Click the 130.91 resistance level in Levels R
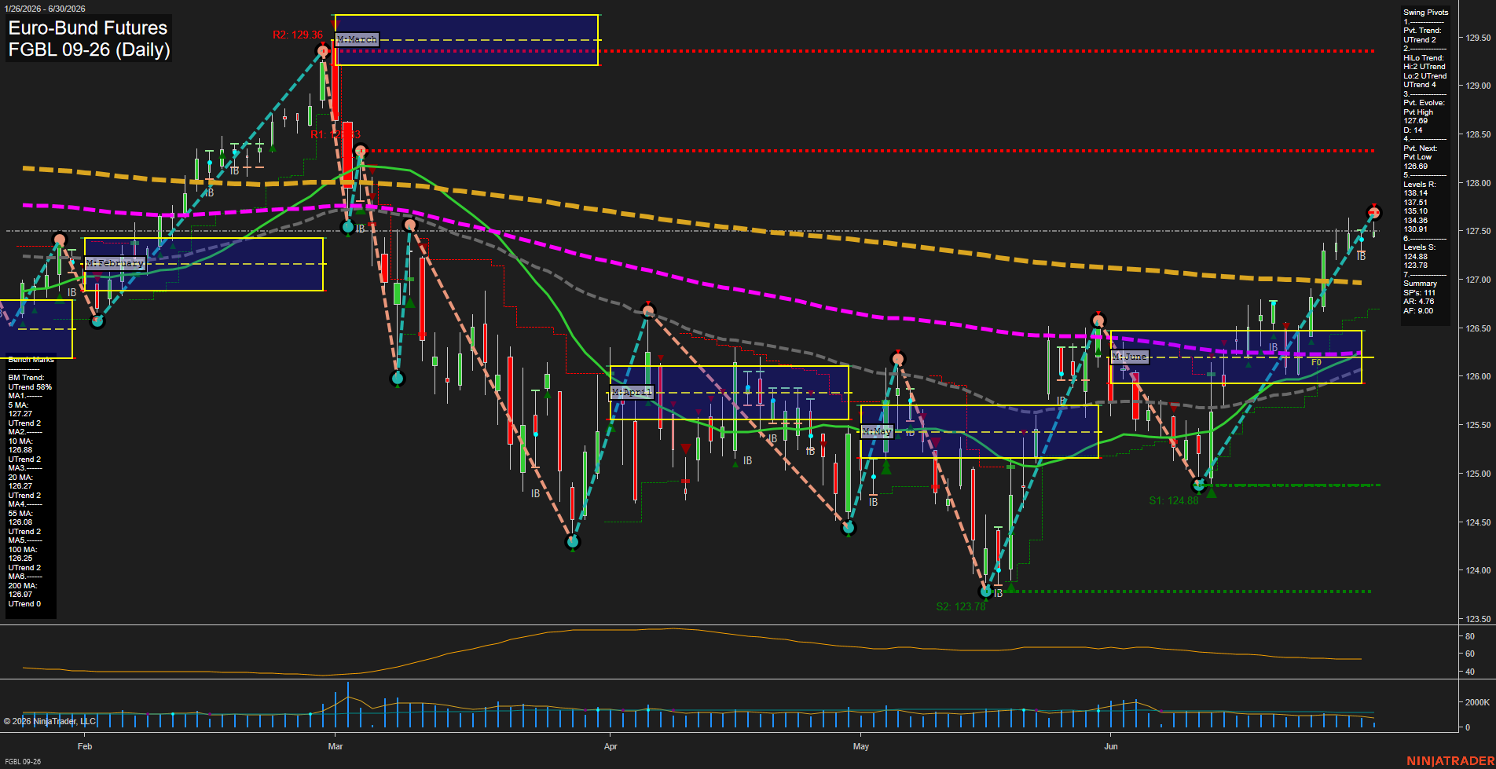This screenshot has width=1496, height=769. point(1415,229)
